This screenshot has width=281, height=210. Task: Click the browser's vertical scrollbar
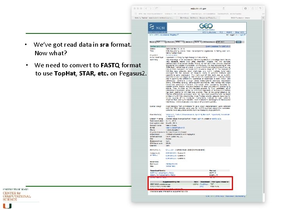pyautogui.click(x=263, y=106)
